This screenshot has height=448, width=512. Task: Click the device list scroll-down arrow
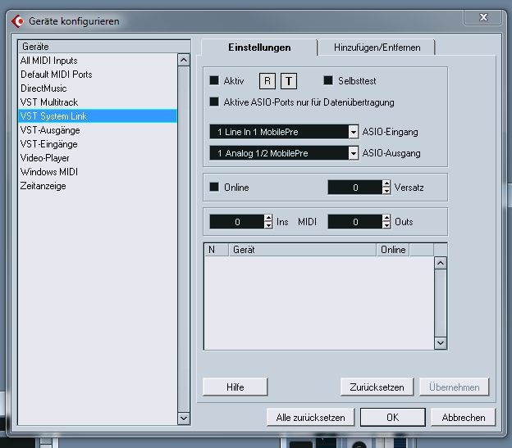[183, 417]
